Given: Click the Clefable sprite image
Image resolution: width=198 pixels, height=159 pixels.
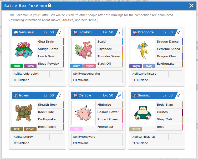Looking at the screenshot, I should click(83, 113).
